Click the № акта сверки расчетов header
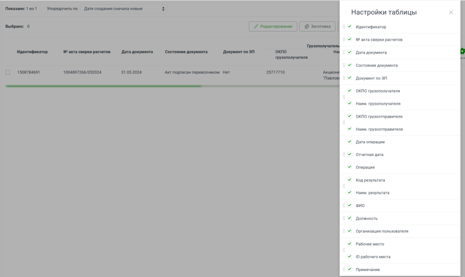The image size is (465, 277). pos(87,52)
